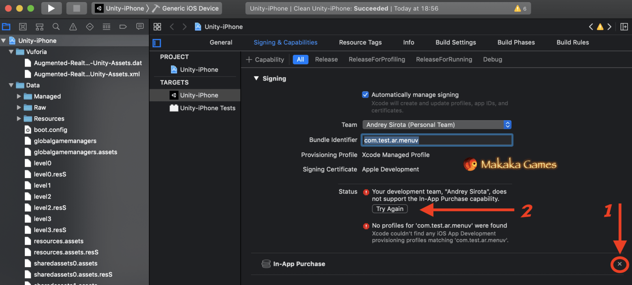Image resolution: width=632 pixels, height=285 pixels.
Task: Remove the In-App Purchase capability
Action: 620,264
